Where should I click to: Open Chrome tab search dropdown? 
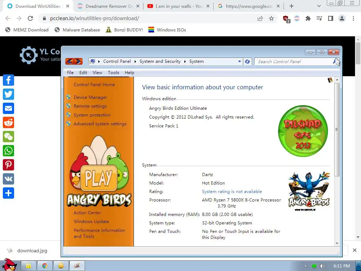click(319, 6)
